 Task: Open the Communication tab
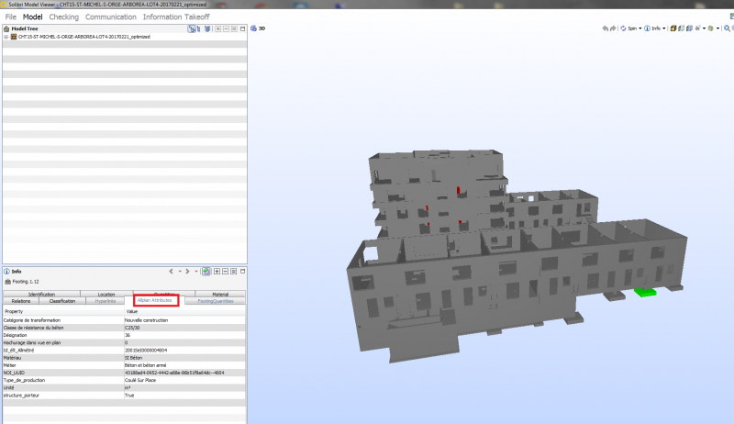(110, 17)
